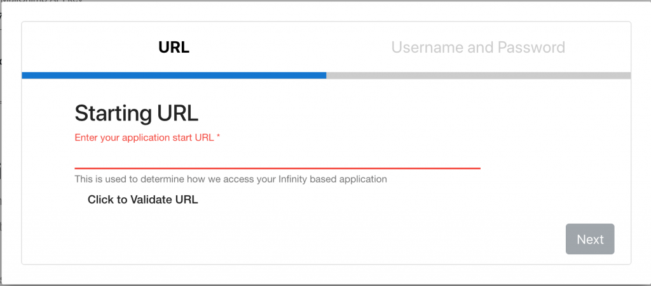Image resolution: width=651 pixels, height=286 pixels.
Task: Open the Username and Password tab
Action: click(478, 47)
